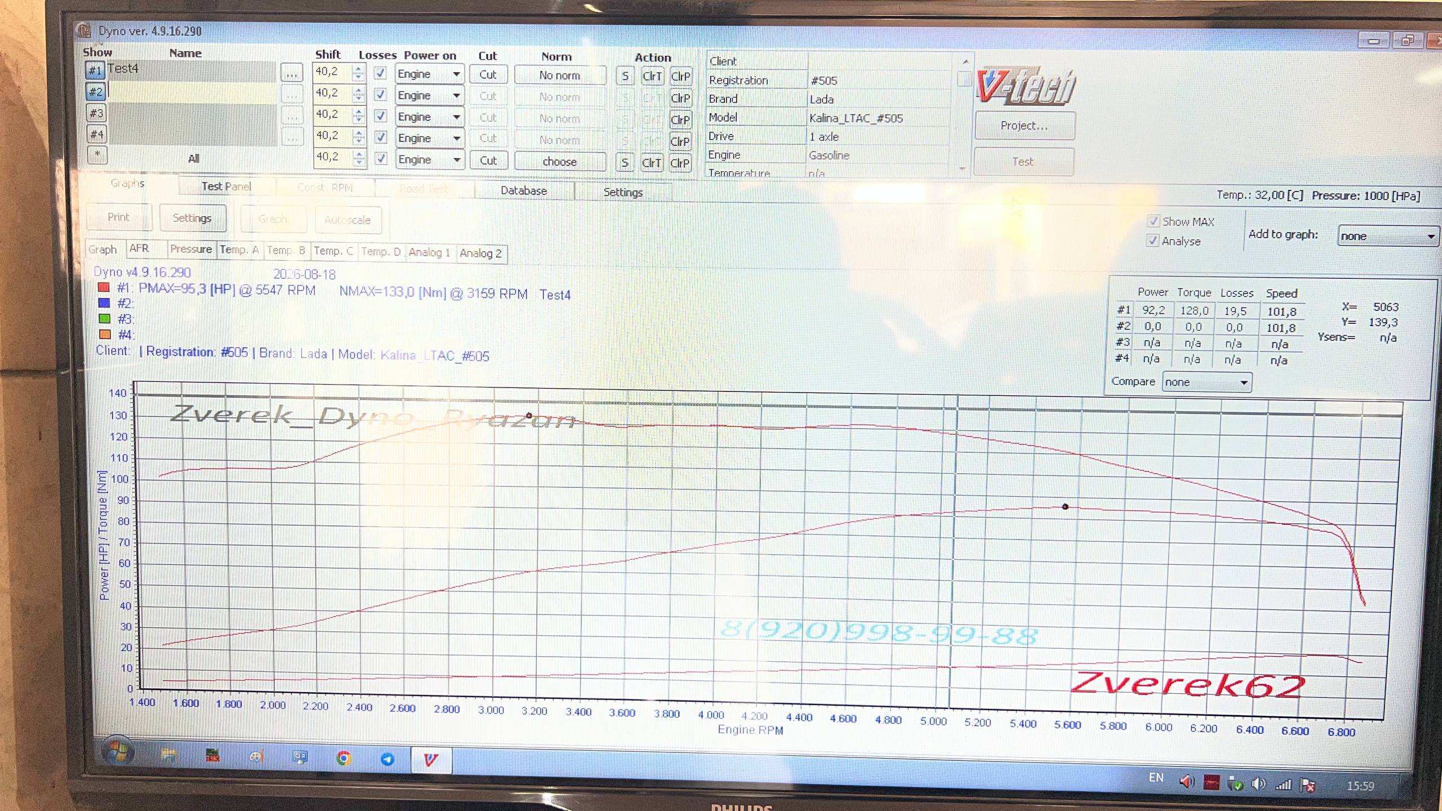This screenshot has width=1442, height=811.
Task: Open the top-level Settings tab beside Database
Action: 623,192
